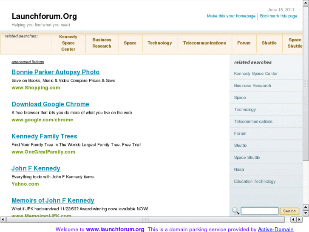This screenshot has width=309, height=232.
Task: Click 'Find Your Family Tree' description text
Action: 76,145
